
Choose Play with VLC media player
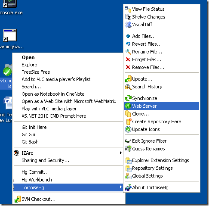pos(49,109)
